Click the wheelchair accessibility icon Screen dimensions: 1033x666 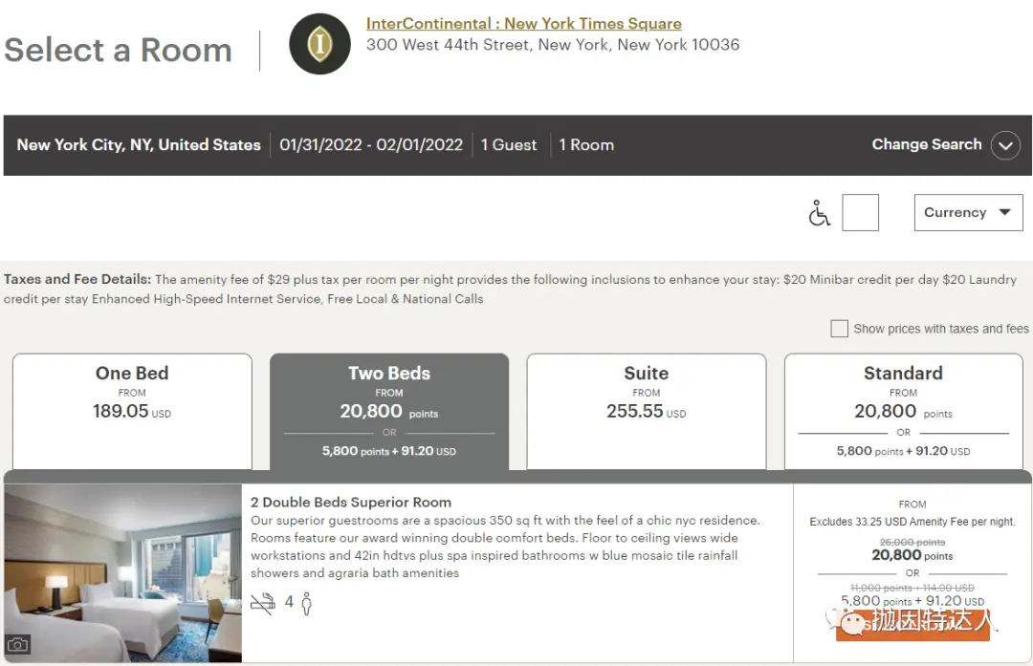[819, 214]
